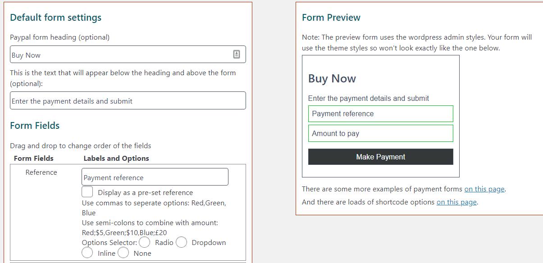Click the contact autofill icon in heading field

coord(237,54)
